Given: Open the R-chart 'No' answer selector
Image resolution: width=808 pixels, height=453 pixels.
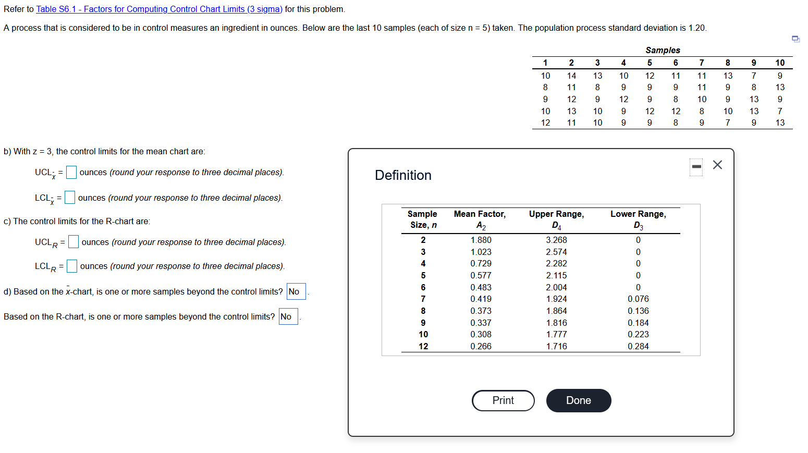Looking at the screenshot, I should [x=288, y=316].
